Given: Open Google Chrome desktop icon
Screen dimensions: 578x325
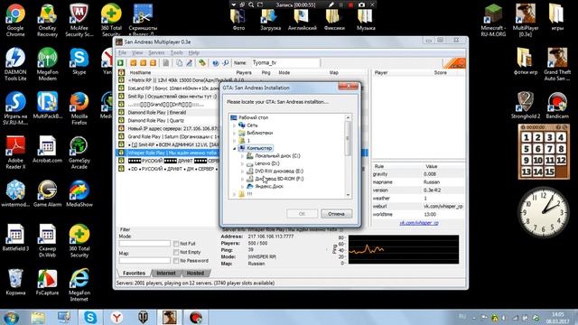Looking at the screenshot, I should point(15,21).
